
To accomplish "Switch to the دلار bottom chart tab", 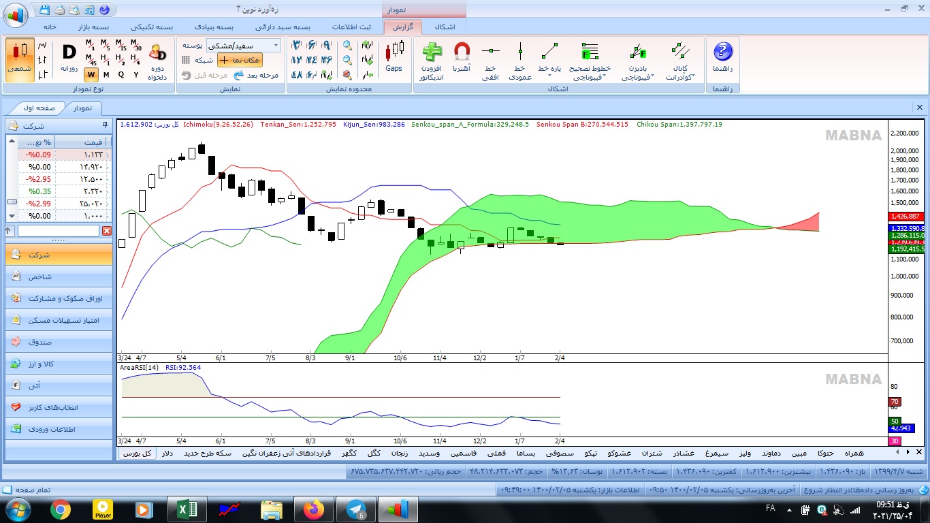I will tap(166, 454).
